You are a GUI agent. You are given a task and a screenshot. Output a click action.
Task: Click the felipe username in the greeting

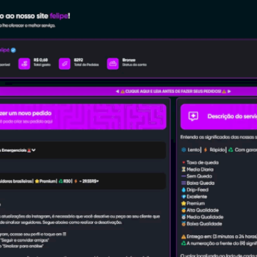tap(59, 16)
